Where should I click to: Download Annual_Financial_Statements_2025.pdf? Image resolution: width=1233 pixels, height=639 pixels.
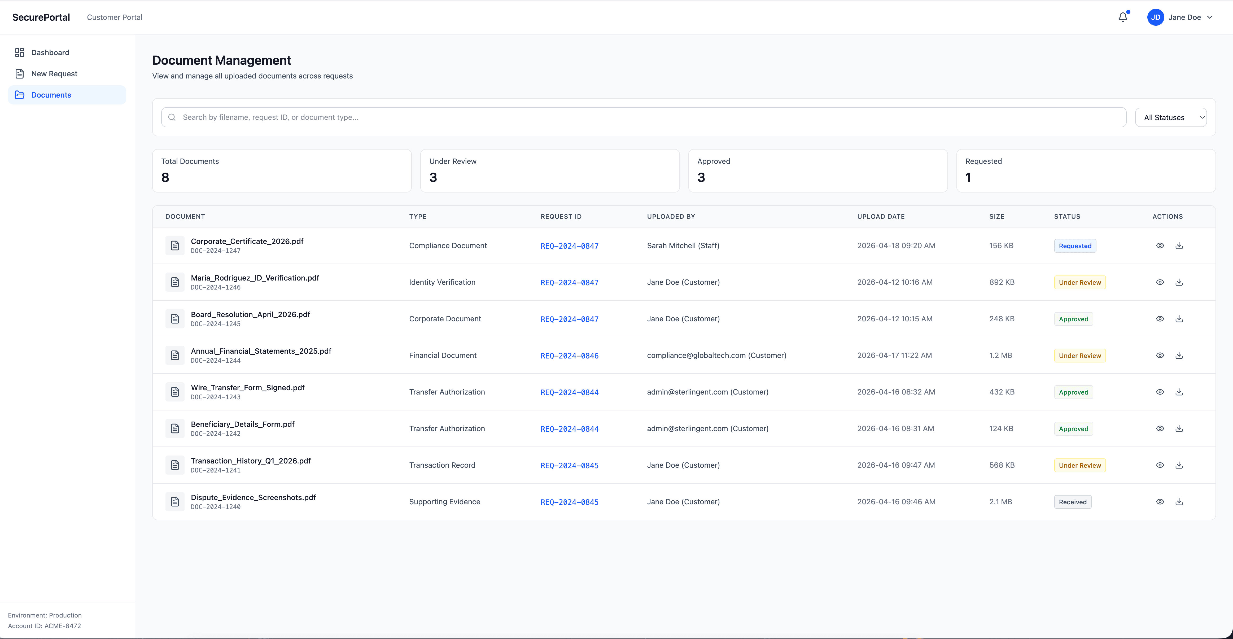coord(1179,355)
